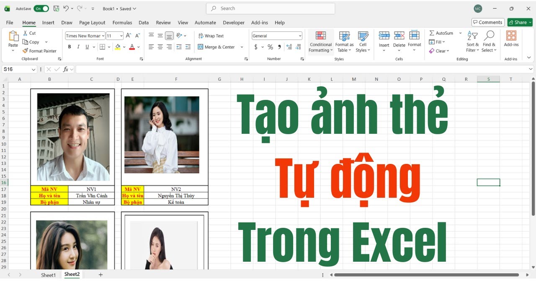536x301 pixels.
Task: Click the Name Box showing S16
Action: (x=19, y=69)
